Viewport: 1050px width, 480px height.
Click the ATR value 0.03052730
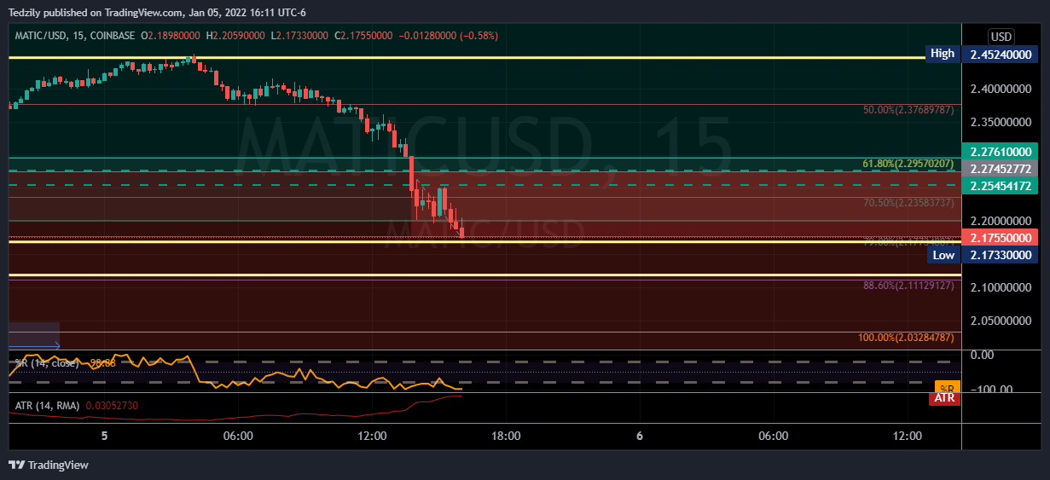tap(112, 406)
